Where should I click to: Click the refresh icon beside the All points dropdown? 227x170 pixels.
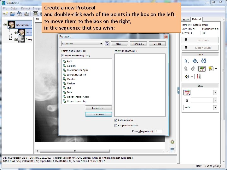pyautogui.click(x=107, y=44)
